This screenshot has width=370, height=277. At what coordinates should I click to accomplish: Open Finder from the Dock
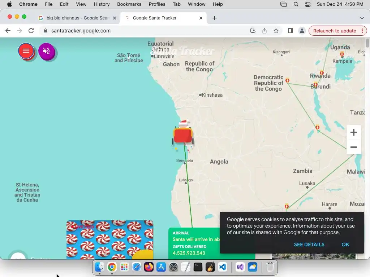pos(100,267)
